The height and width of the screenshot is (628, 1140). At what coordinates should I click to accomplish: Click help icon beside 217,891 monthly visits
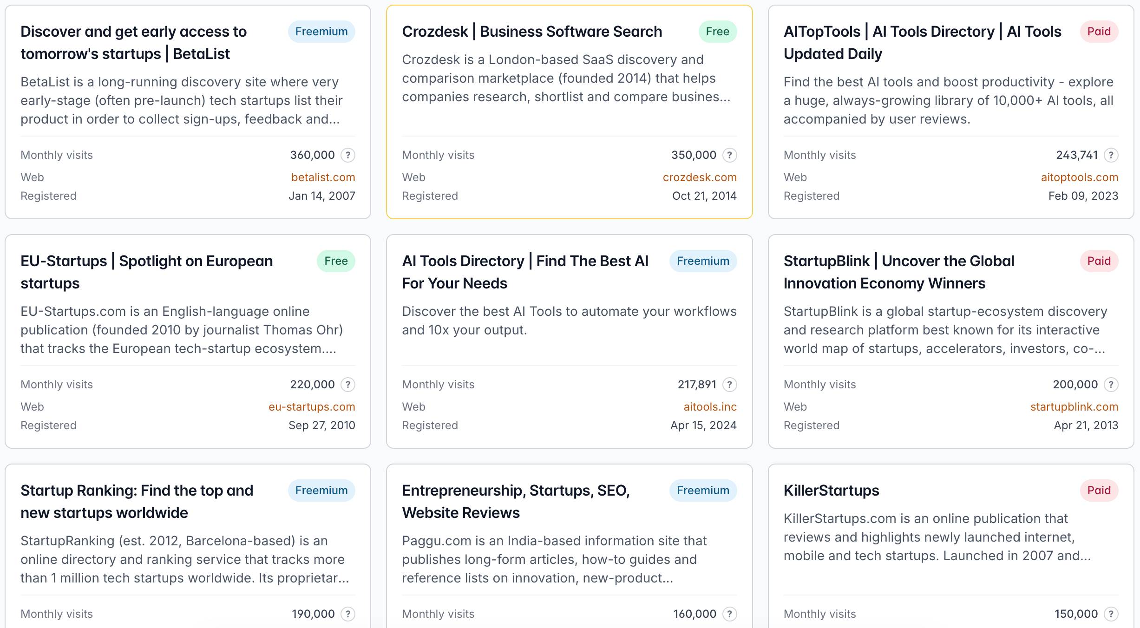pos(729,385)
